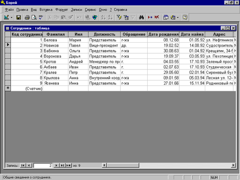The width and height of the screenshot is (240, 180).
Task: Click the Paste icon
Action: pos(64,17)
